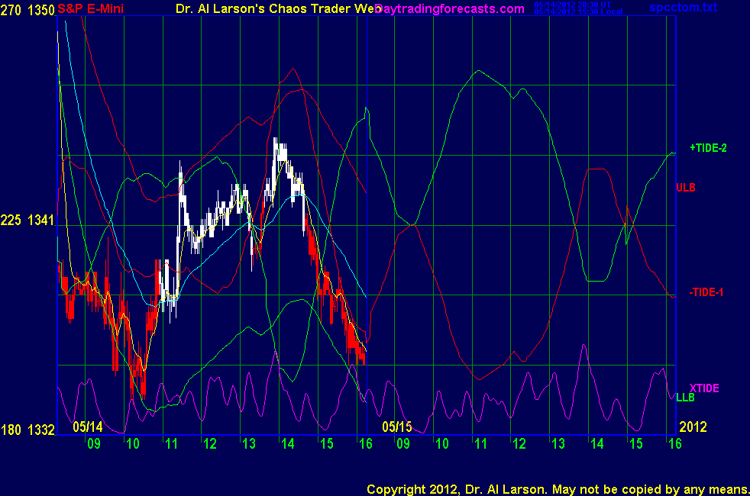
Task: Select the 05/15 date marker
Action: [396, 426]
